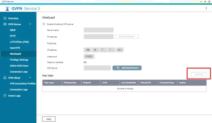Image resolution: width=212 pixels, height=123 pixels.
Task: Open VPN Client Connection Logs
Action: [19, 89]
